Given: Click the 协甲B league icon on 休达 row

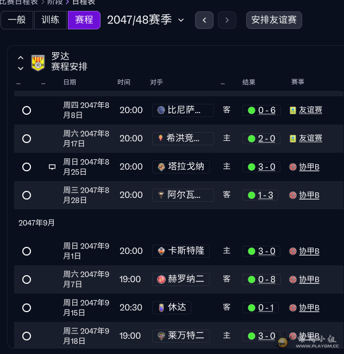Looking at the screenshot, I should pos(293,308).
